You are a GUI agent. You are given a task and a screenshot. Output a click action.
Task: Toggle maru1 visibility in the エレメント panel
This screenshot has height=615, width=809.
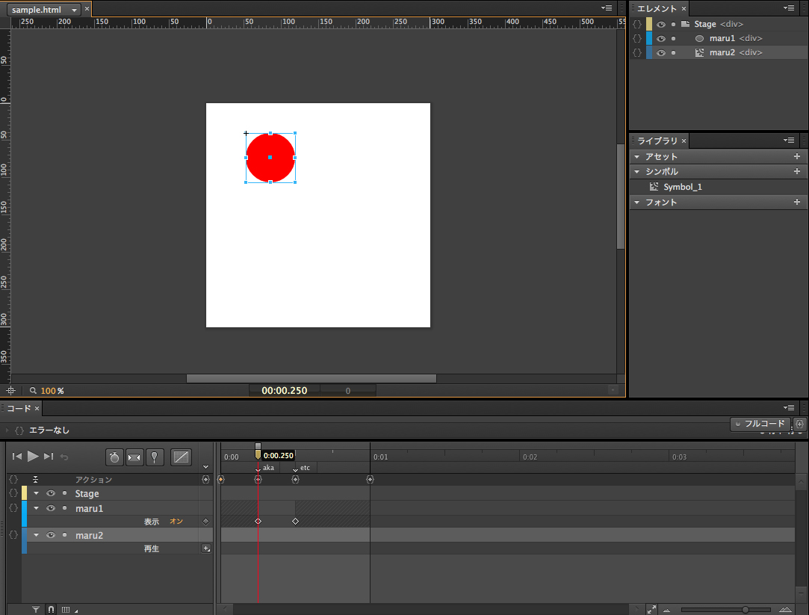pos(661,39)
